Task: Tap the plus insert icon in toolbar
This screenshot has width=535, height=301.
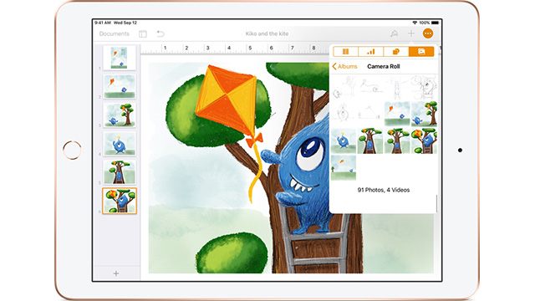Action: [411, 33]
